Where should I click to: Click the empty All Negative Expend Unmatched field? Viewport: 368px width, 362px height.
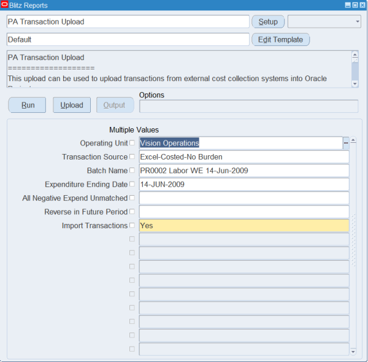click(244, 198)
